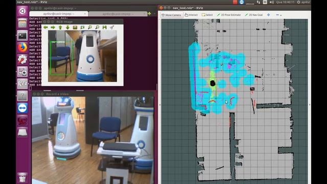Click first magnifier icon in RGB Image
Screen dimensions: 327x184
pyautogui.click(x=90, y=27)
